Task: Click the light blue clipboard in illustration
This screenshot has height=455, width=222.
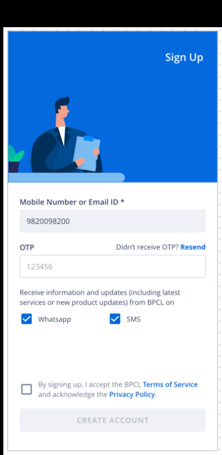Action: click(87, 153)
